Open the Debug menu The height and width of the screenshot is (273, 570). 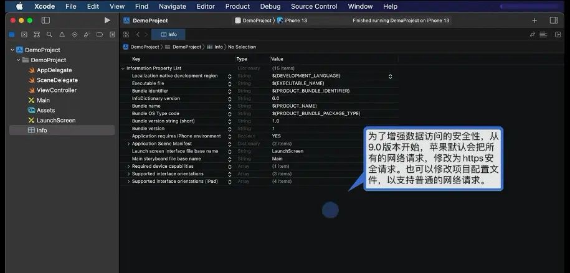pos(270,6)
